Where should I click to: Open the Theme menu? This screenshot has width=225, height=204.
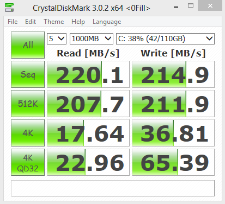pos(54,22)
